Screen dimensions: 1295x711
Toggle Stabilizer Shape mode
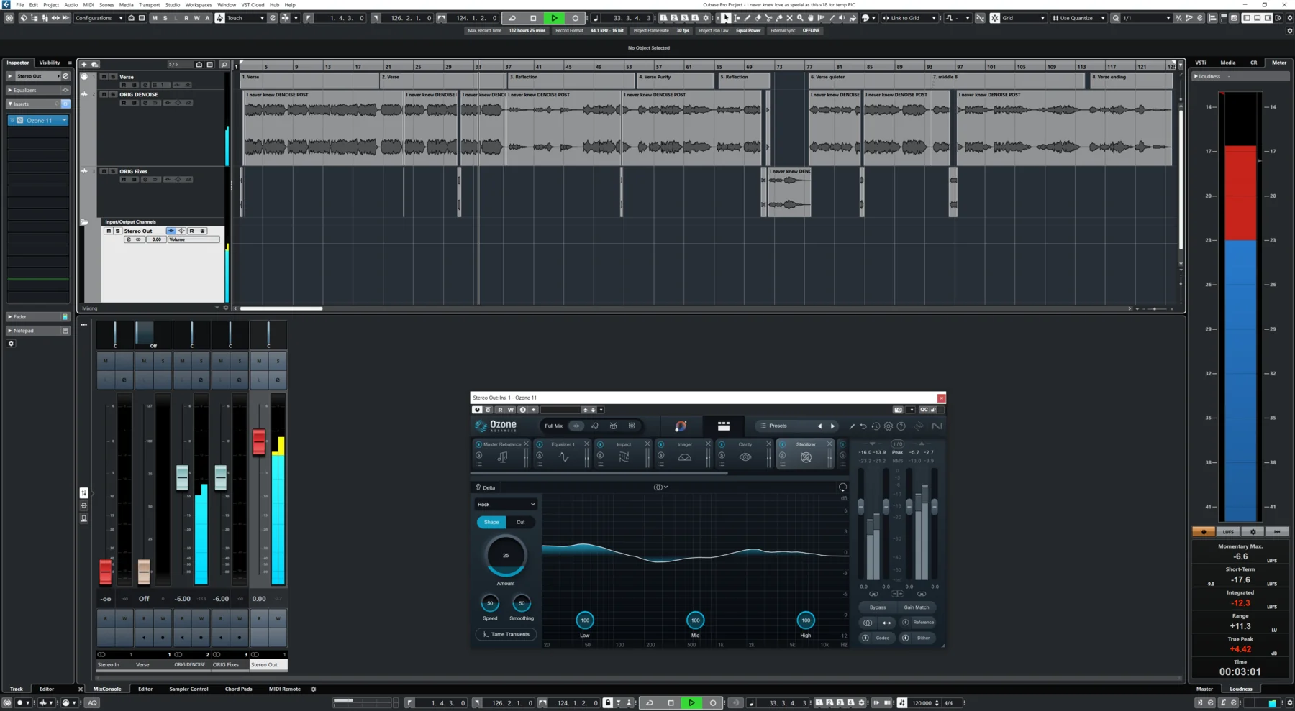click(x=491, y=522)
